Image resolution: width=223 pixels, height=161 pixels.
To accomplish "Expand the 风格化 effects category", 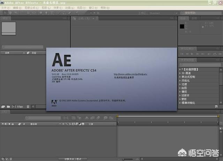I will tap(180, 81).
